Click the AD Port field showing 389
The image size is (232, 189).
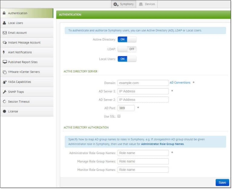(x=126, y=108)
